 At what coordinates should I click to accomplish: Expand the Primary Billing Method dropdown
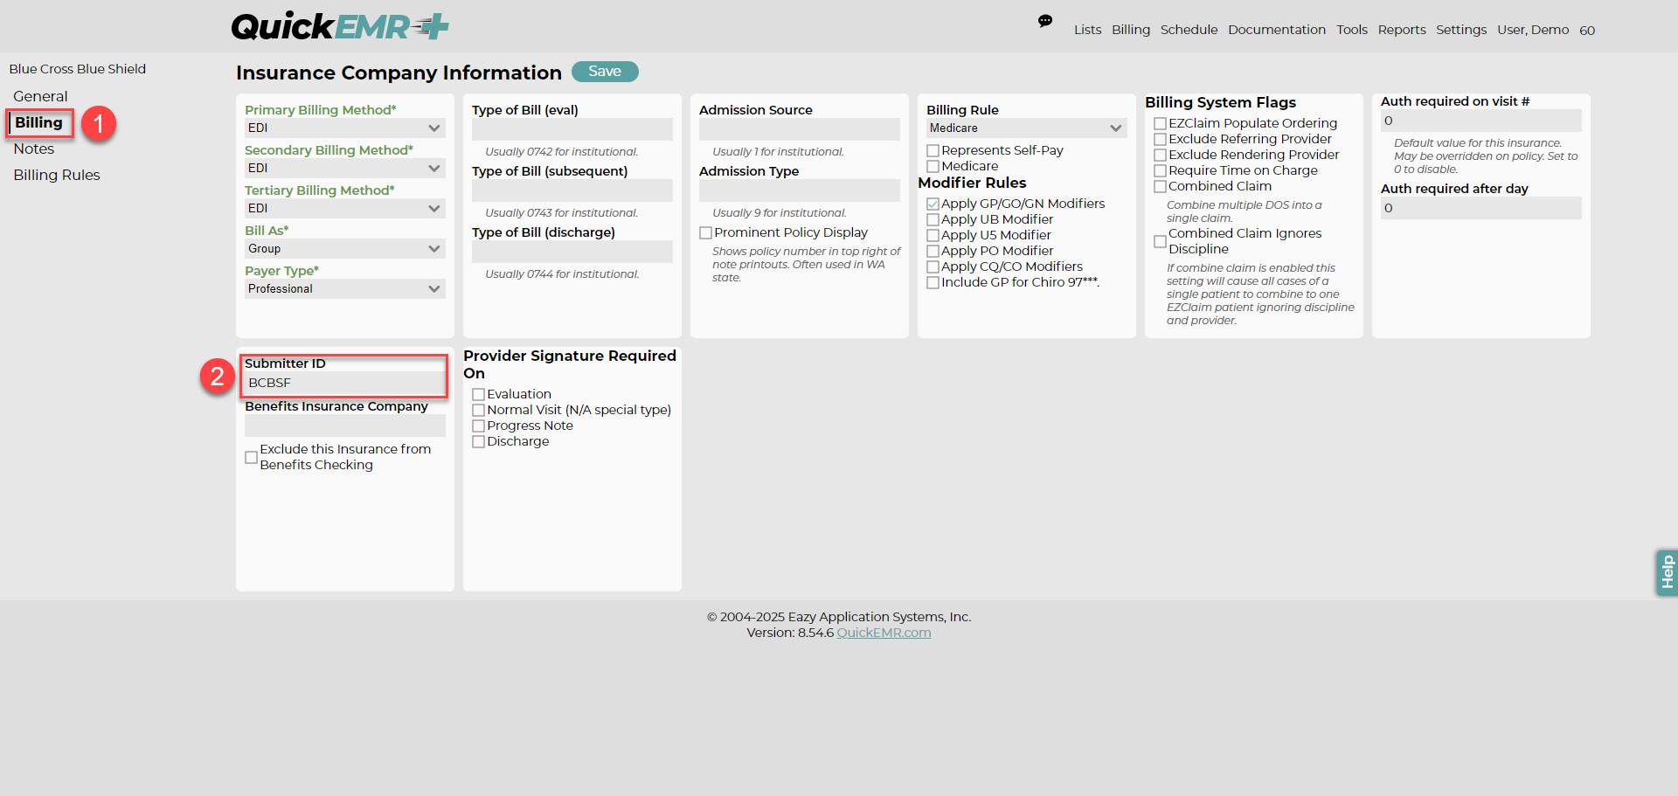pyautogui.click(x=345, y=128)
